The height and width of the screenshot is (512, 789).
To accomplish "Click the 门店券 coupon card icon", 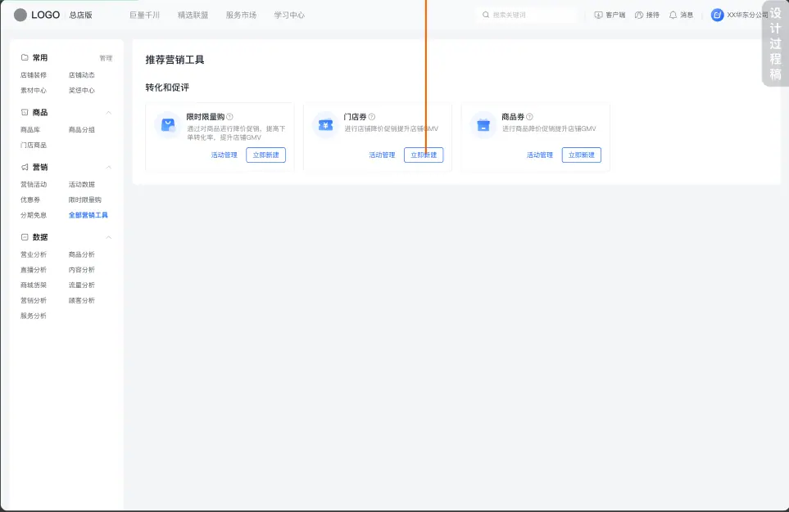I will click(325, 124).
